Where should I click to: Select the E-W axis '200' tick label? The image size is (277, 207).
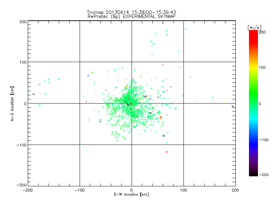[235, 190]
